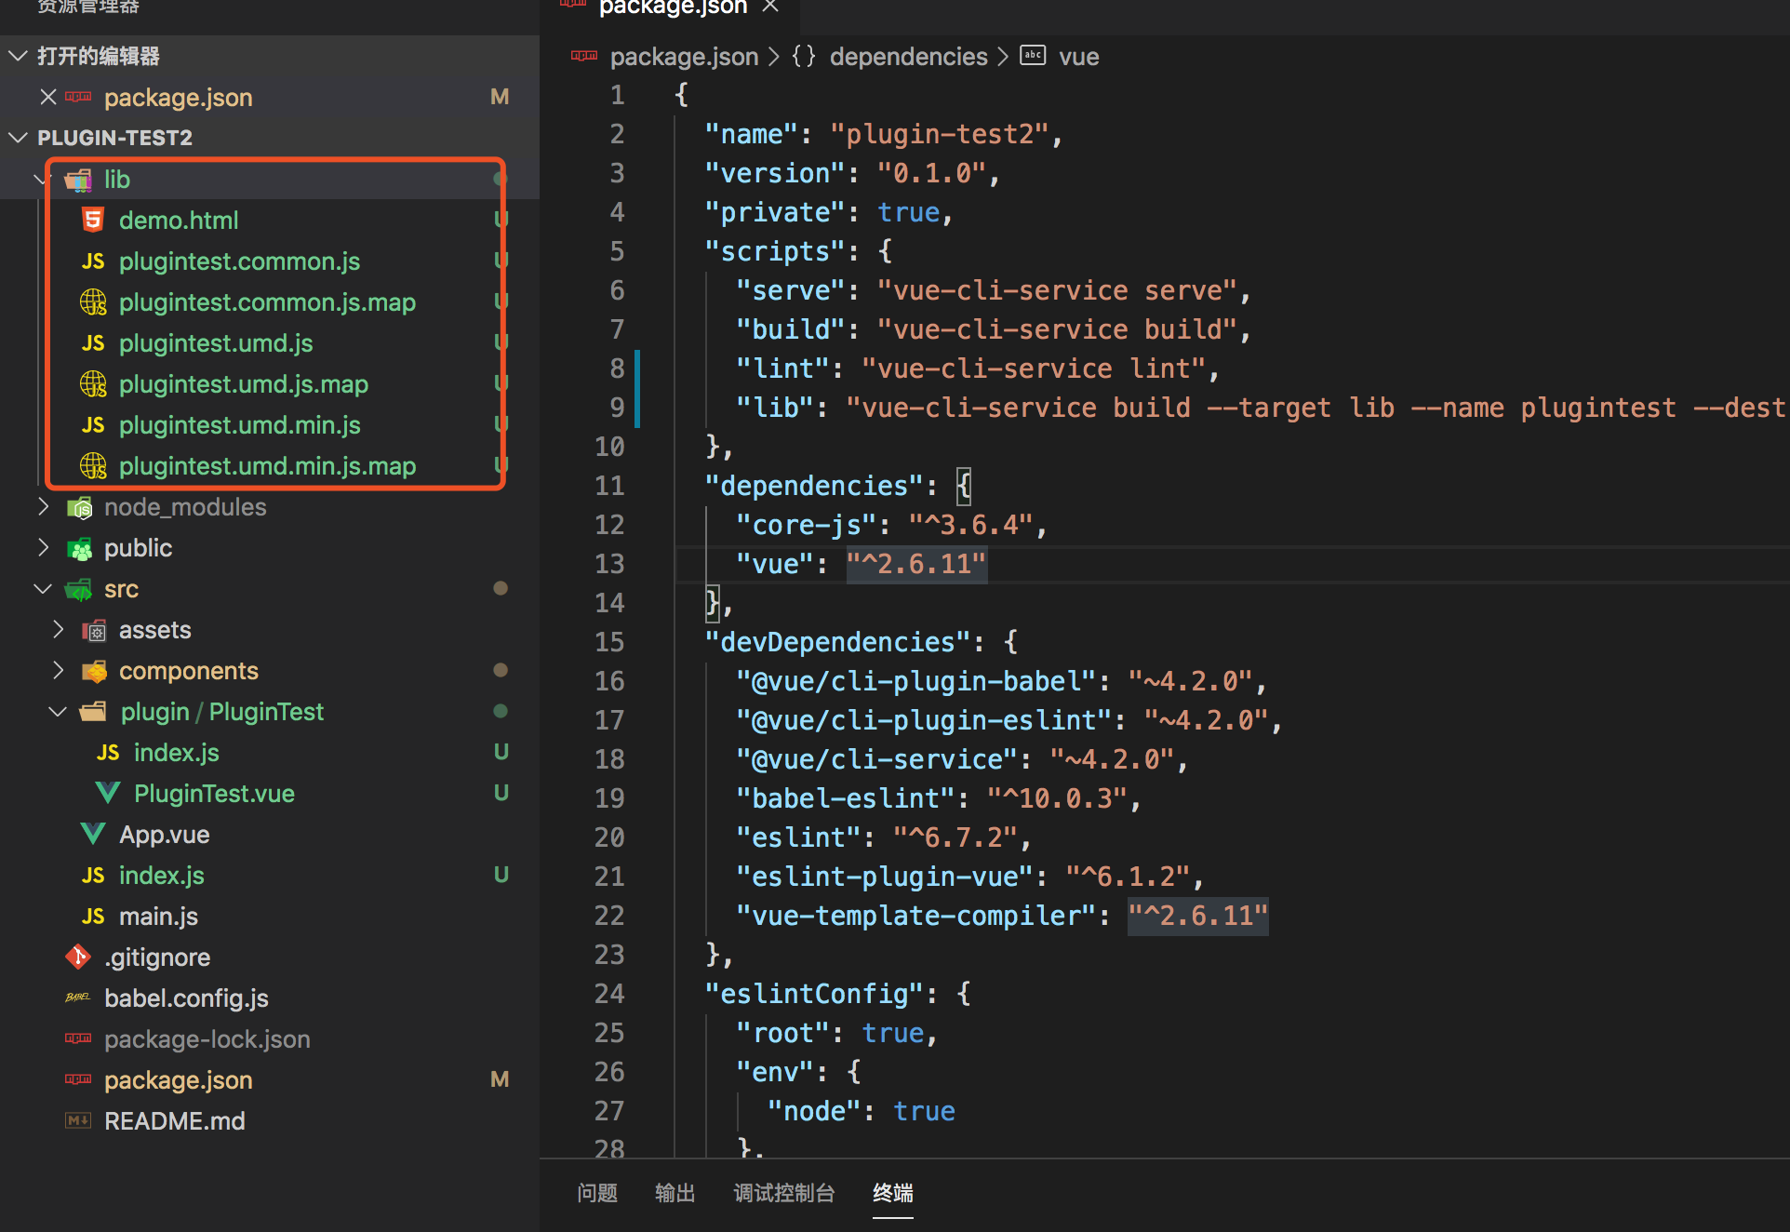Select dependencies in the breadcrumb path

pos(907,57)
